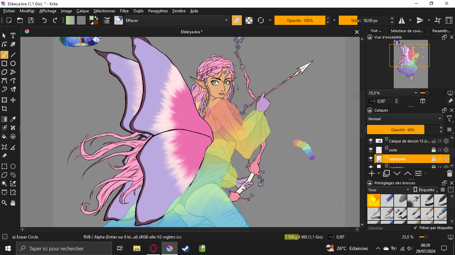Select the Zoom magnifier tool
Viewport: 455px width, 255px height.
pyautogui.click(x=4, y=203)
